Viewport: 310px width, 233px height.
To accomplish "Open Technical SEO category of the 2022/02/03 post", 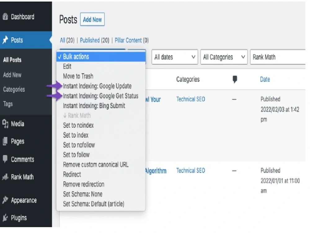I will click(x=191, y=99).
